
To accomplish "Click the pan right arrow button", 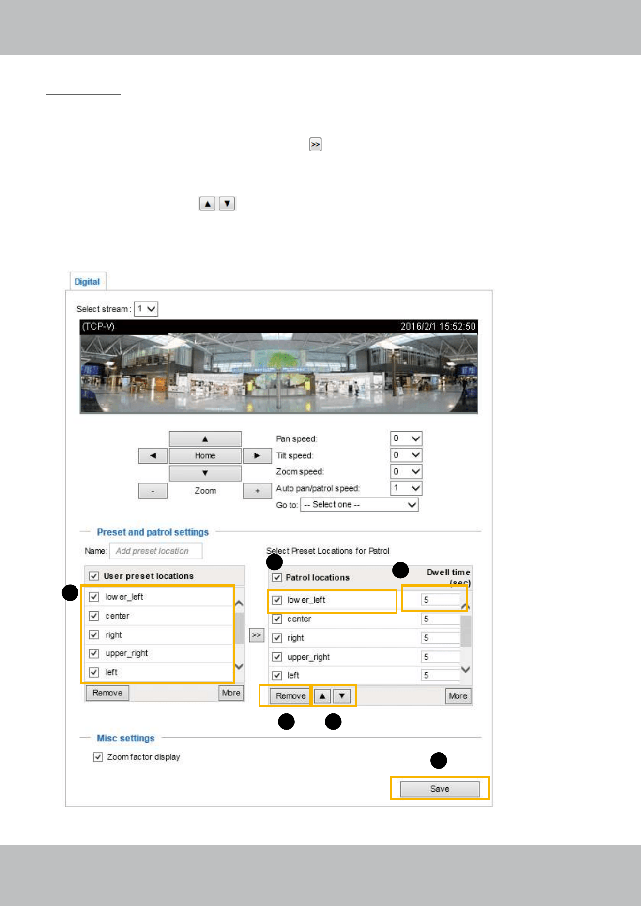I will tap(257, 455).
